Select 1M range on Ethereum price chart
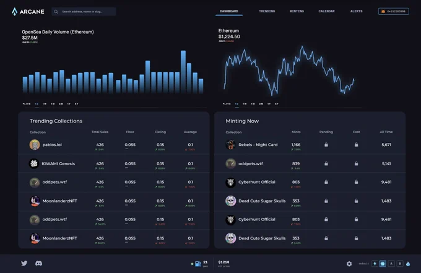This screenshot has height=273, width=421. (253, 104)
